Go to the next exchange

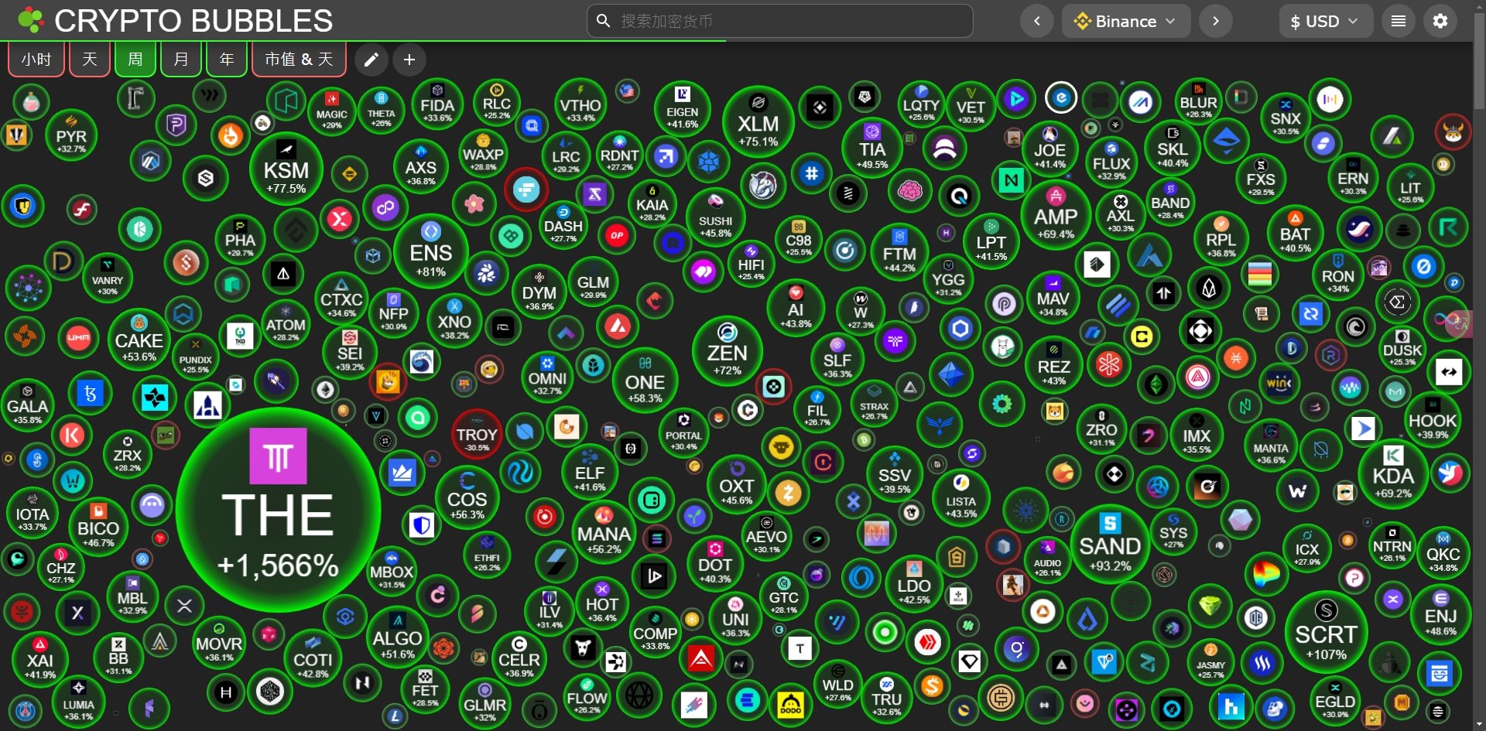coord(1216,21)
